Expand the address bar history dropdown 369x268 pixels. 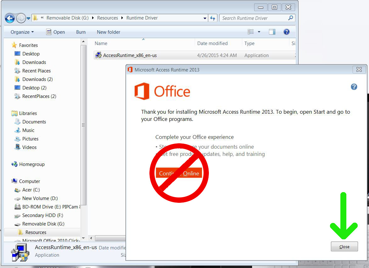[x=205, y=18]
